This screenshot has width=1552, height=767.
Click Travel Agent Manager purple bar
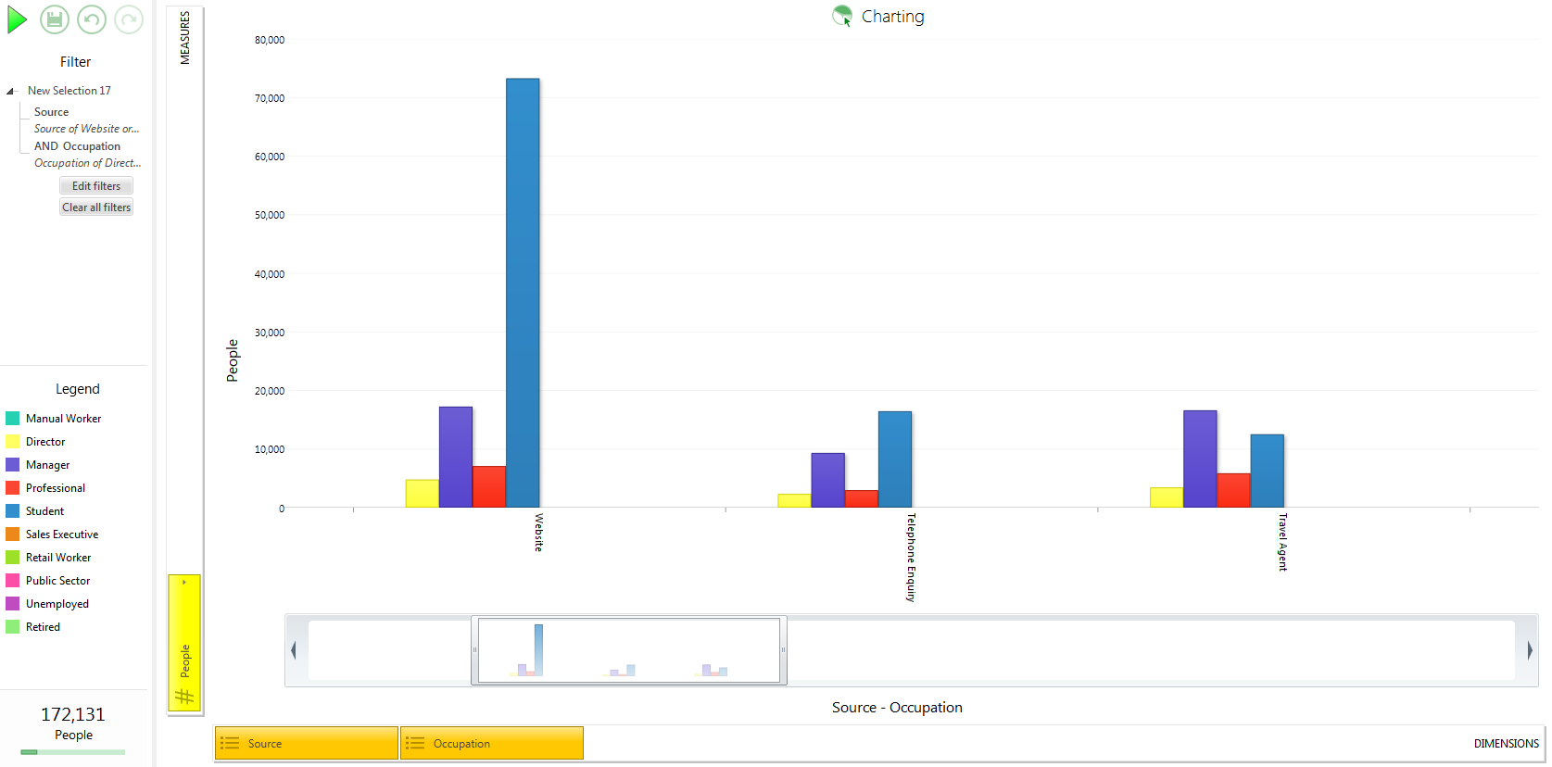pyautogui.click(x=1200, y=459)
